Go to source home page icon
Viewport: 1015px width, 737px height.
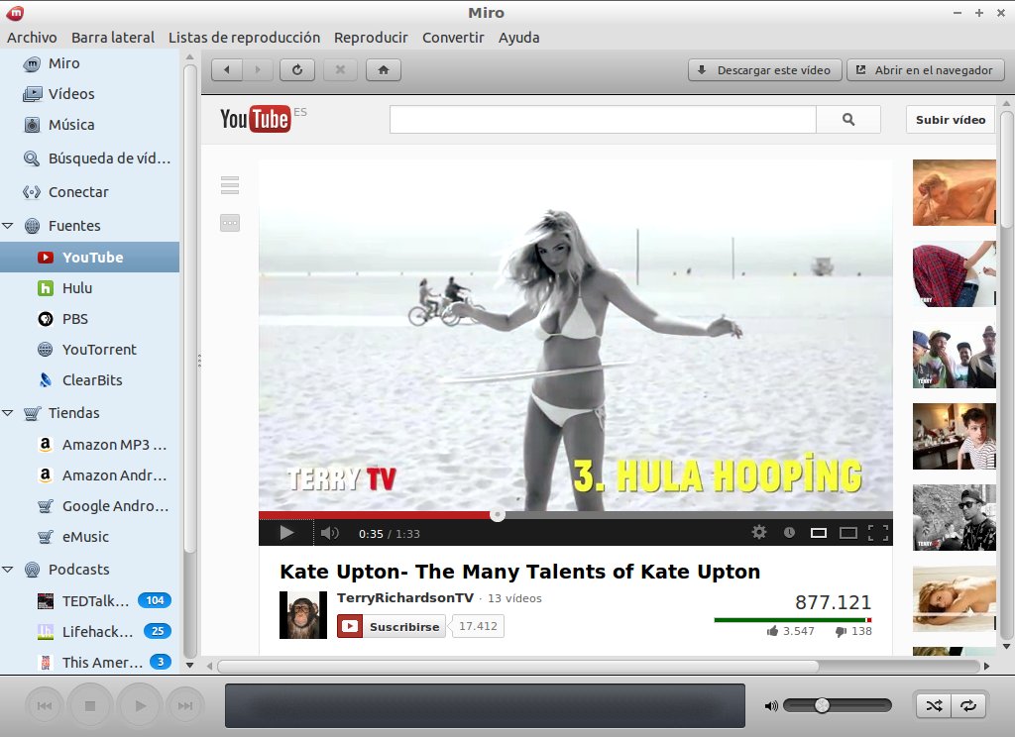coord(384,70)
